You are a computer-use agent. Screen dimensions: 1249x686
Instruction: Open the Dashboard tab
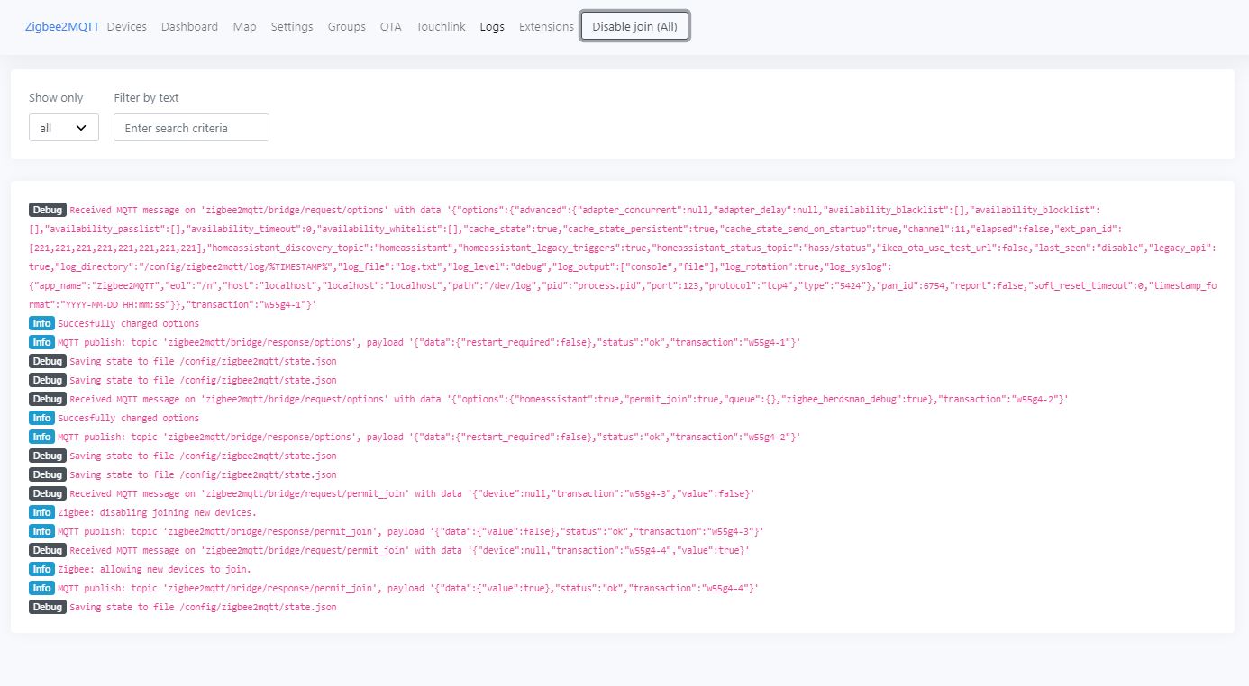(189, 27)
